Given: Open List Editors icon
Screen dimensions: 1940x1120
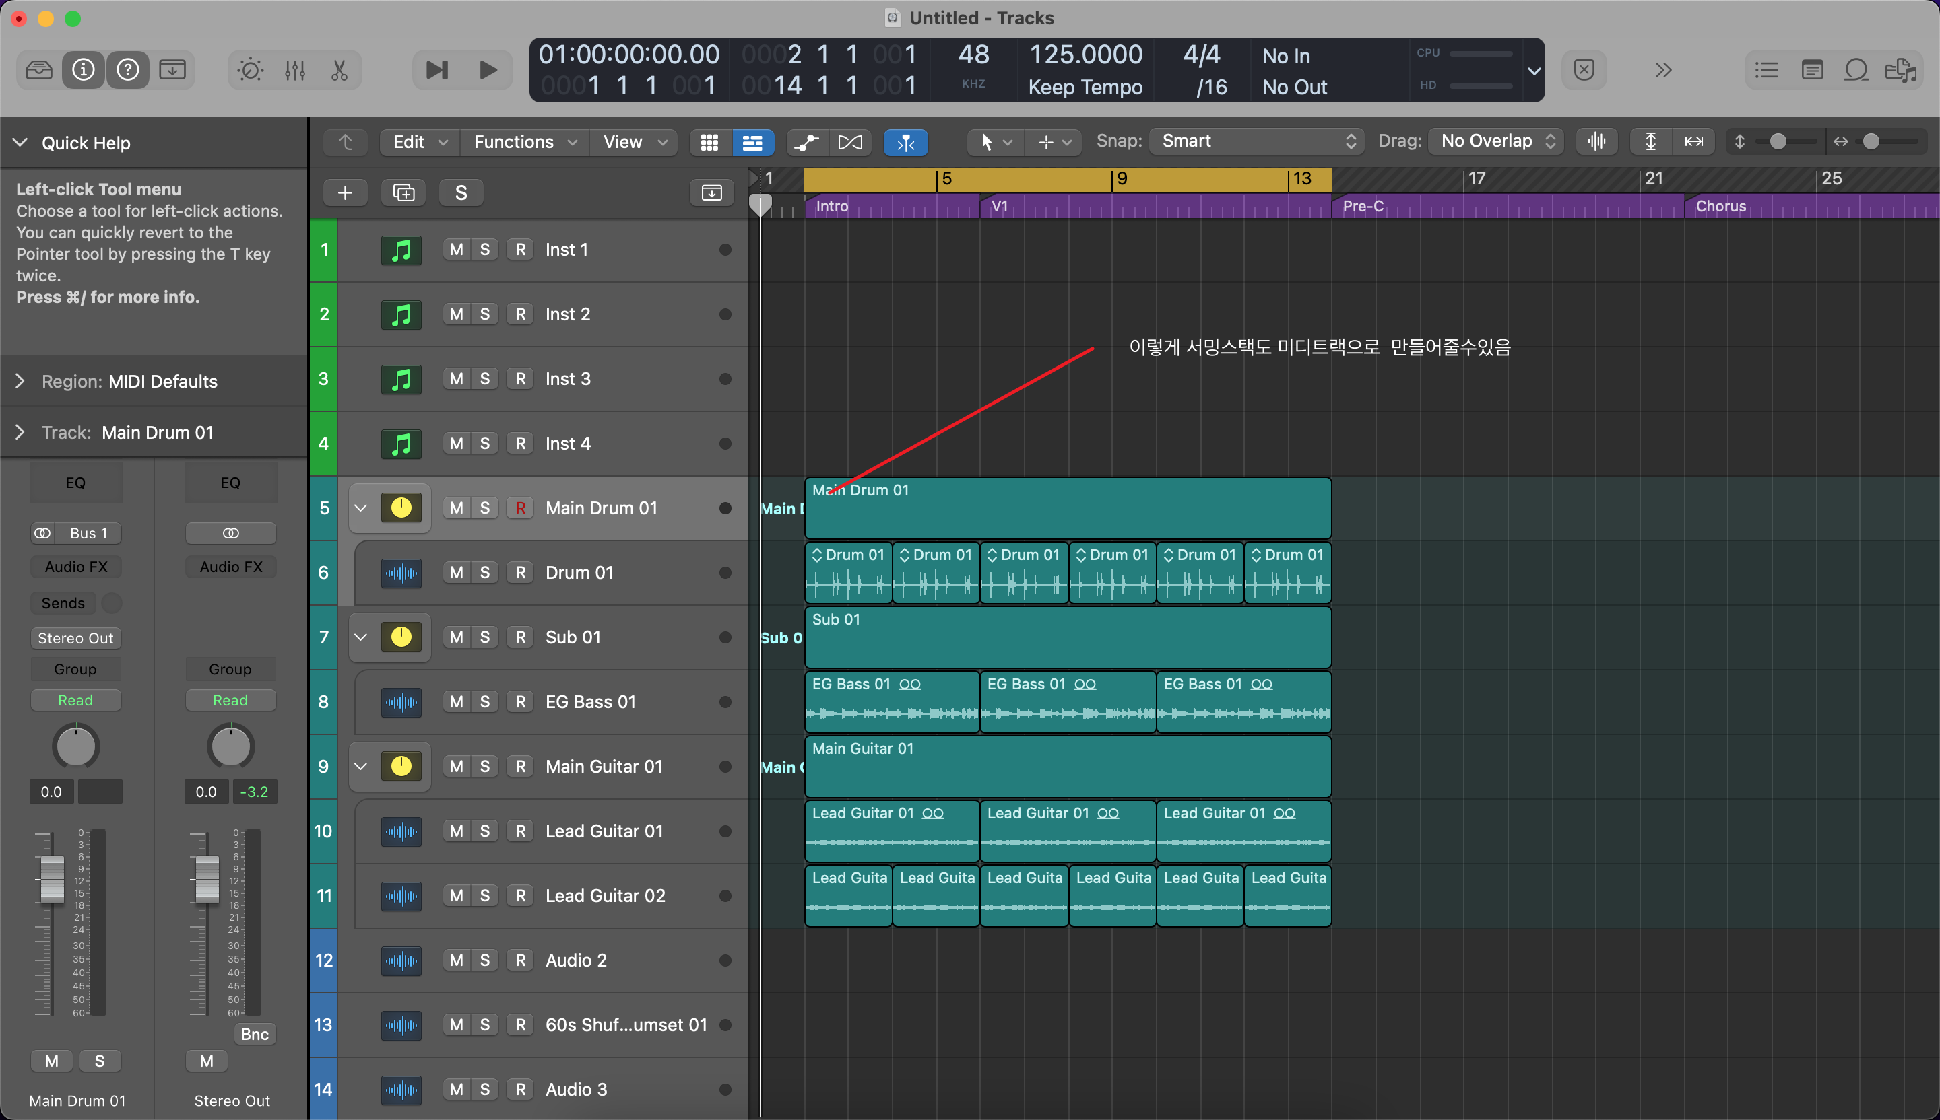Looking at the screenshot, I should [x=1766, y=71].
